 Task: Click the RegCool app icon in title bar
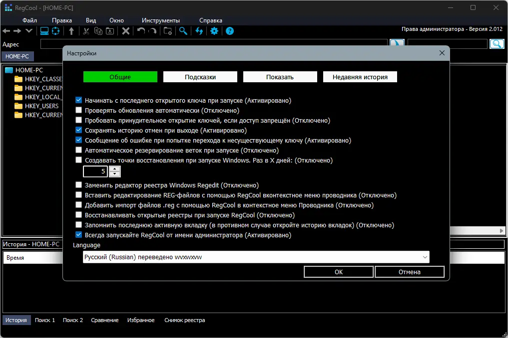point(8,7)
